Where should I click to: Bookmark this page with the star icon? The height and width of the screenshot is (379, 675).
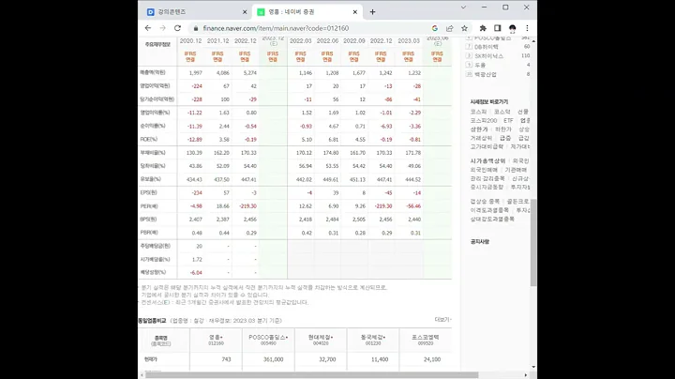click(464, 28)
